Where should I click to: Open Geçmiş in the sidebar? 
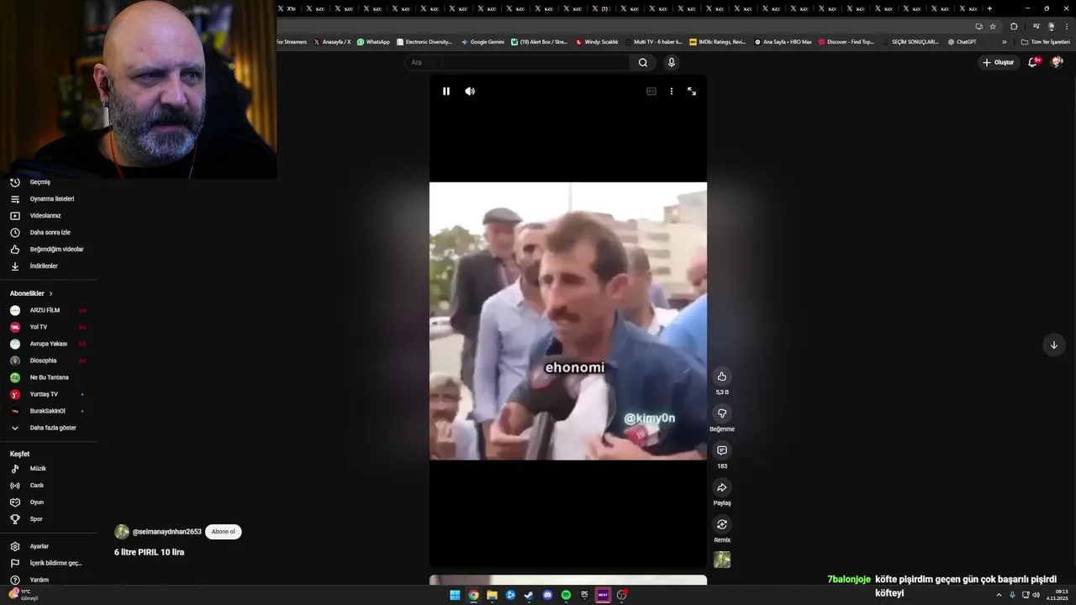click(x=40, y=182)
